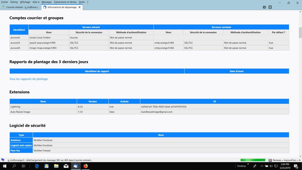Viewport: 302px width, 170px height.
Task: Click the Logiciel anti-espion row header
Action: pyautogui.click(x=21, y=145)
